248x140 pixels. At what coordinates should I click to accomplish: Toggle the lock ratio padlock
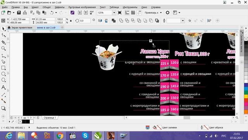pyautogui.click(x=71, y=21)
